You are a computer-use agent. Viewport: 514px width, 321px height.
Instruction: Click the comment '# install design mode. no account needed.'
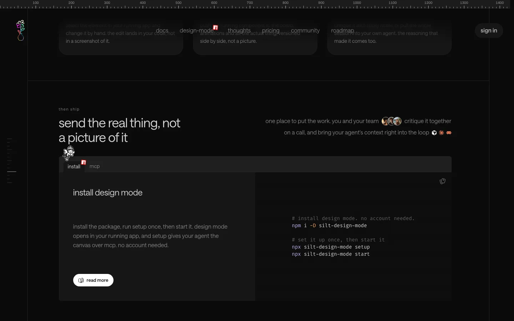[353, 218]
